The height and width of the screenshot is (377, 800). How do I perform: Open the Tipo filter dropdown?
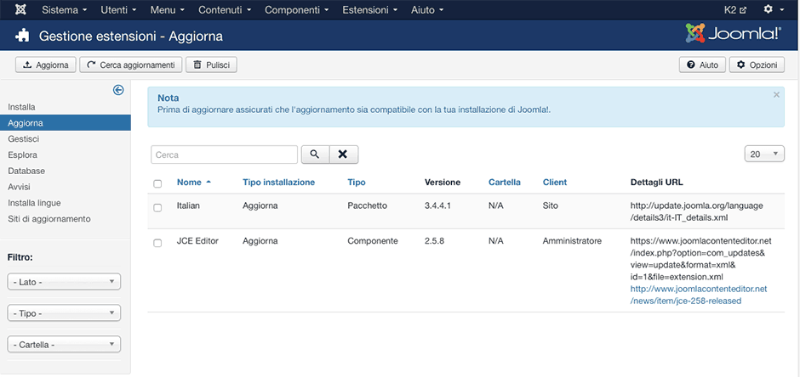(x=64, y=313)
